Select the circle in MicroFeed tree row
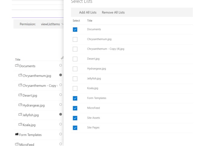 pyautogui.click(x=60, y=144)
